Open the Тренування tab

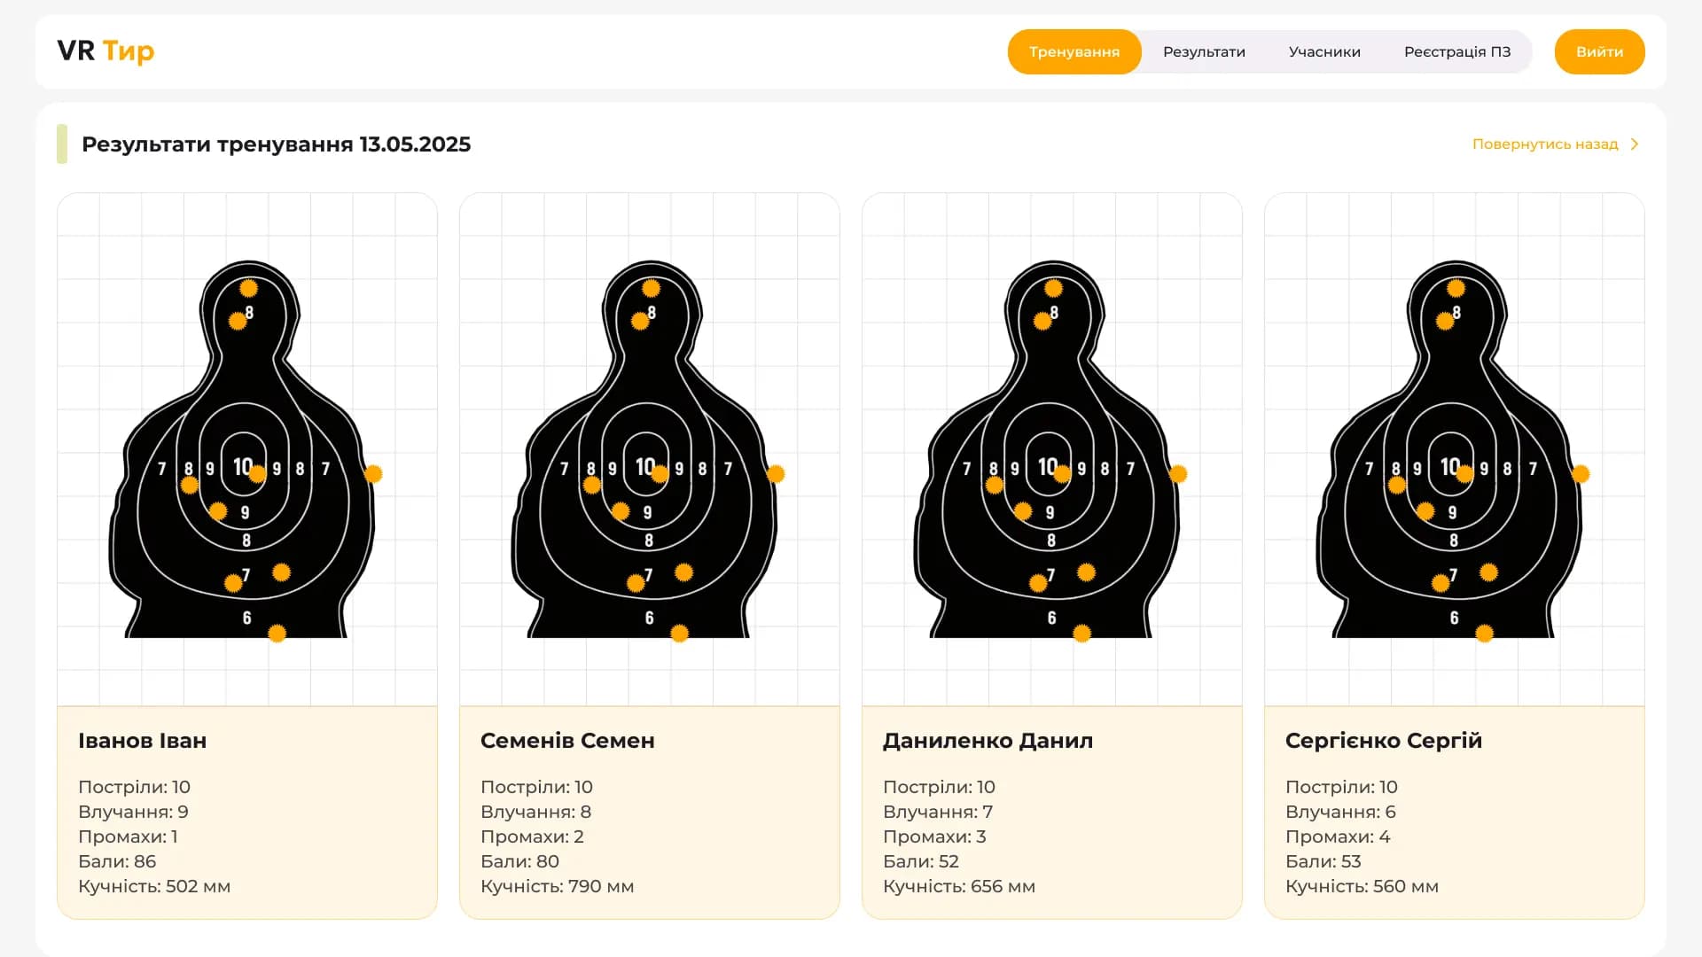click(x=1074, y=52)
